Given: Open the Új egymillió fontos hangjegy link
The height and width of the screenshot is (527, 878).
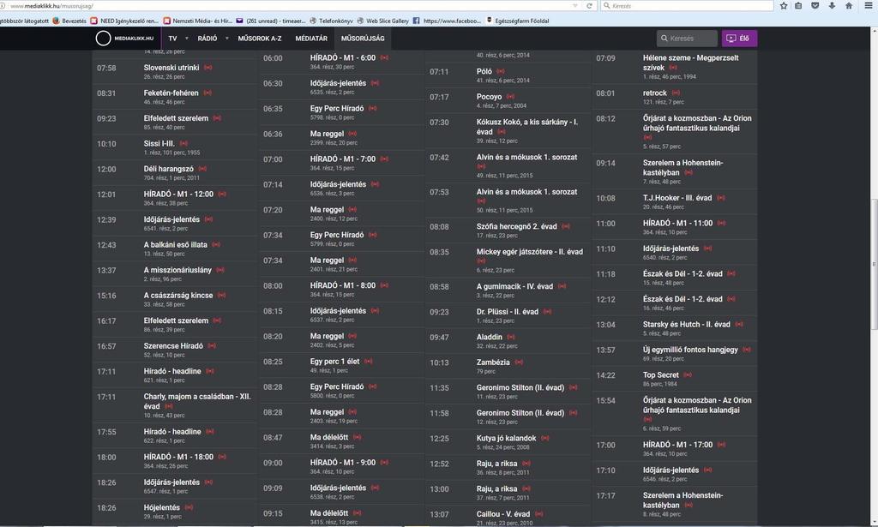Looking at the screenshot, I should coord(690,350).
